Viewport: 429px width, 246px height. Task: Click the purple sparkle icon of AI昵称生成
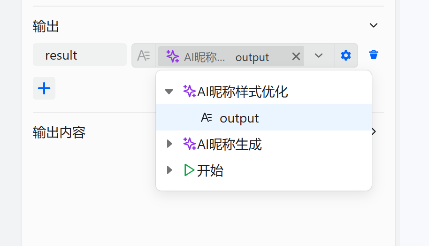189,144
